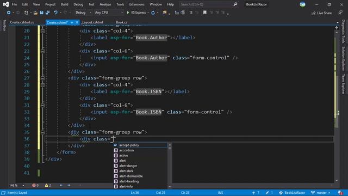
Task: Open the user account avatar
Action: (302, 4)
